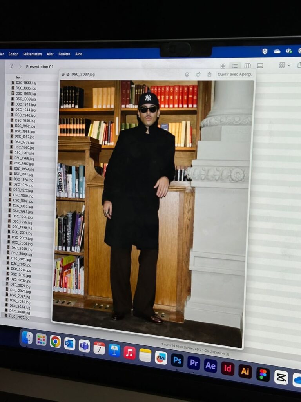Open the Présentation menu
301x402 pixels.
point(32,54)
